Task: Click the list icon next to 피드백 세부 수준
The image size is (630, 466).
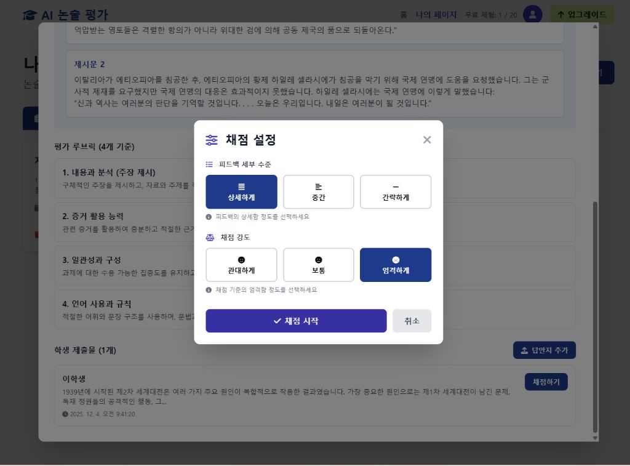Action: click(x=208, y=164)
